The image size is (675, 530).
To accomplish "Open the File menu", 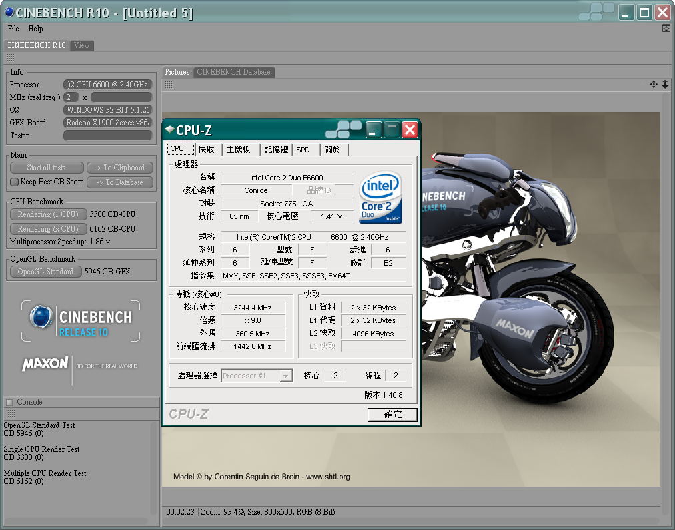I will (13, 29).
